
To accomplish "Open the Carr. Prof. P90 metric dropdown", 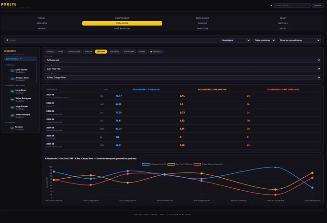I will tap(183, 69).
